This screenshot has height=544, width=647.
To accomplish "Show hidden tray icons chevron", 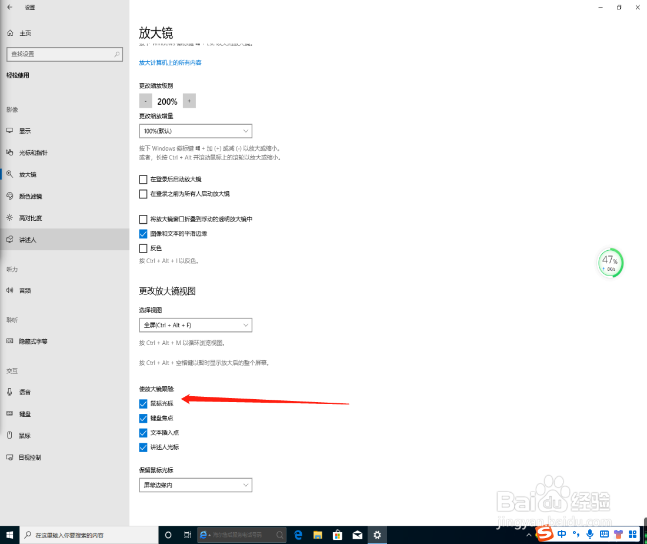I will point(529,535).
